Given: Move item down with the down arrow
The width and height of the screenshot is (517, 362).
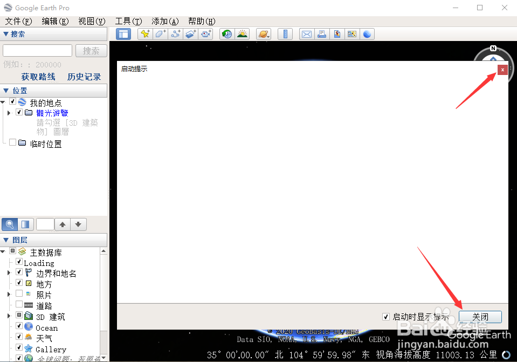Looking at the screenshot, I should click(78, 224).
